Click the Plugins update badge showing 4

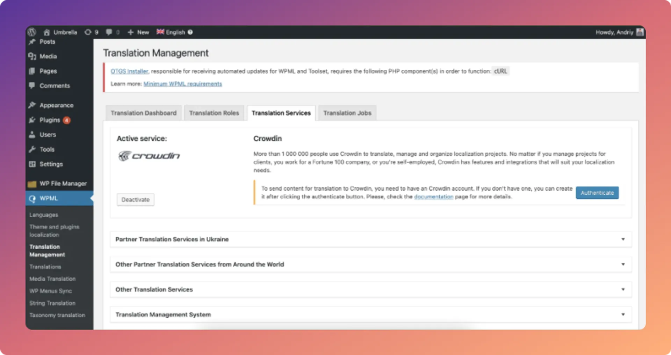(66, 120)
